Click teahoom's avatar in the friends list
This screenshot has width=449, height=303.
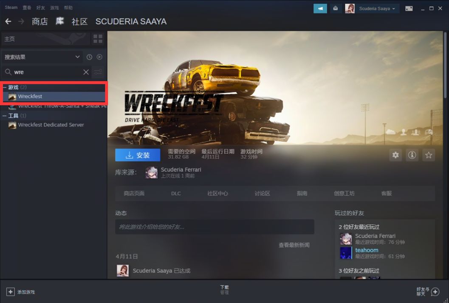346,253
